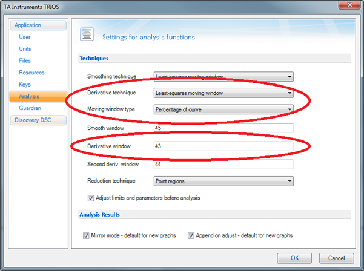Click the Settings for analysis functions title
The height and width of the screenshot is (271, 364).
(148, 37)
